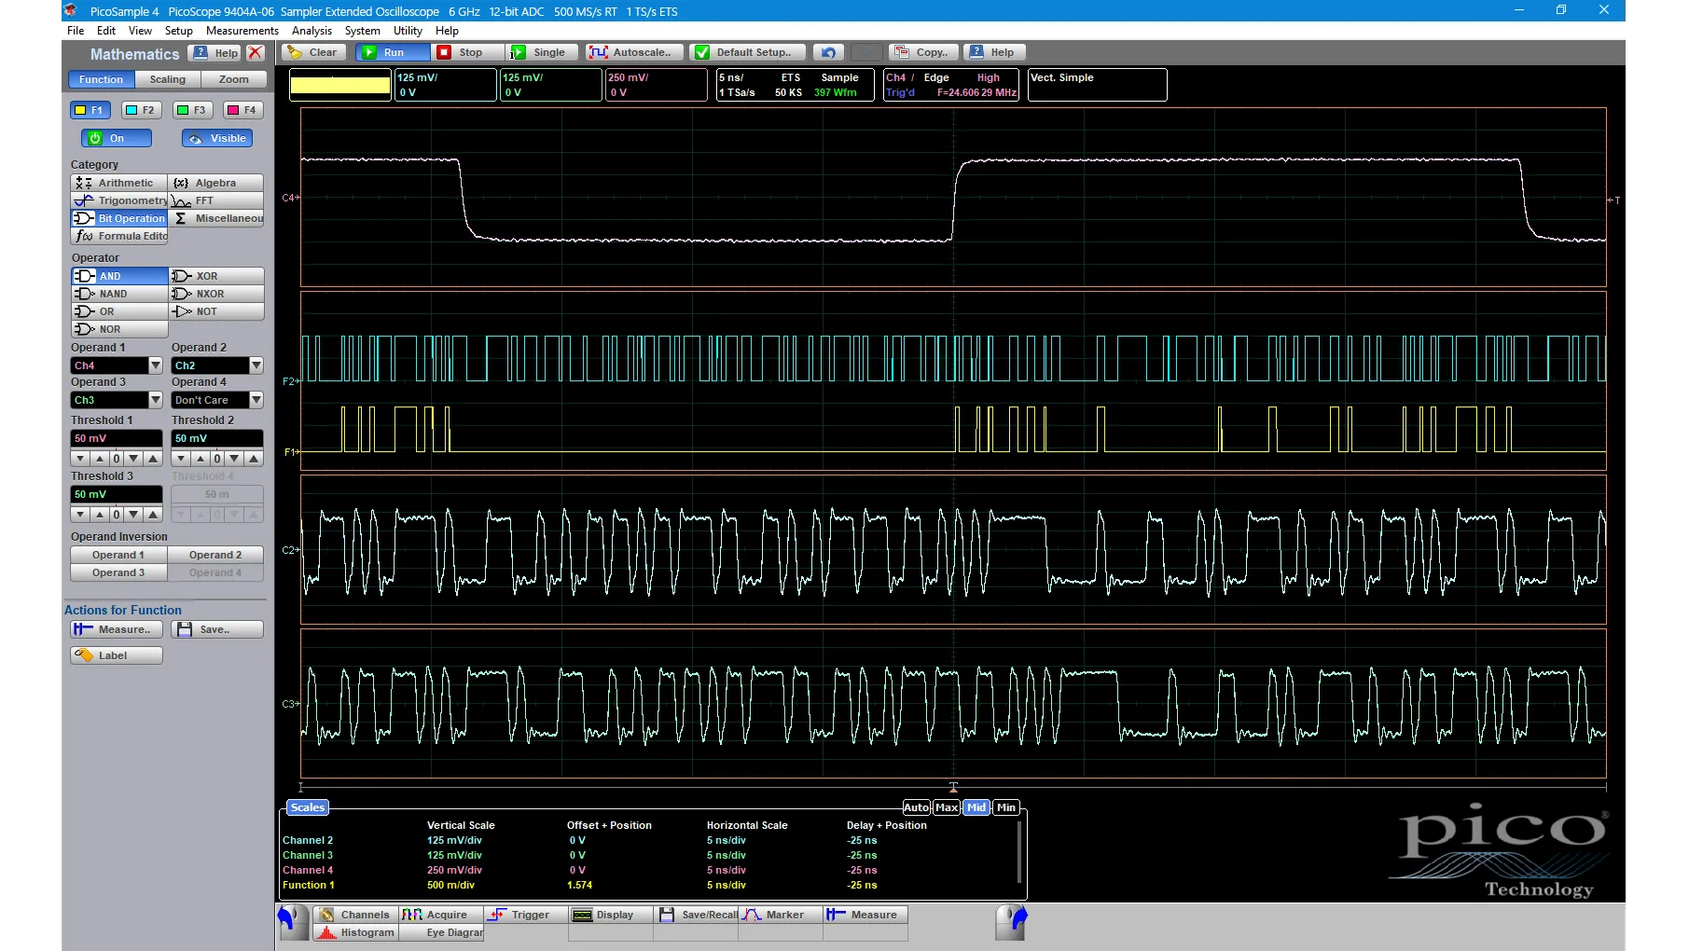Click the yellow F1 color readout box
Image resolution: width=1689 pixels, height=951 pixels.
pos(339,85)
